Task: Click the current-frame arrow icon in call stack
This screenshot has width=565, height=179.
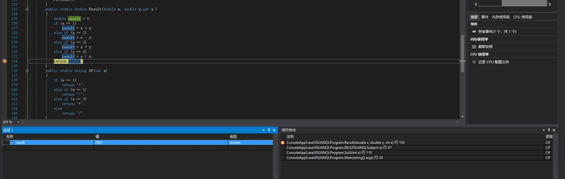Action: (283, 143)
